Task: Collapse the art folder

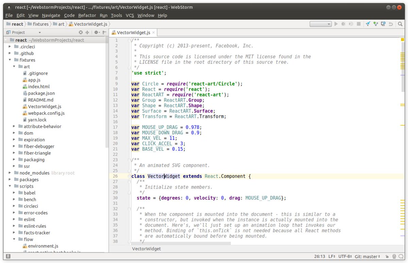Action: (x=14, y=67)
